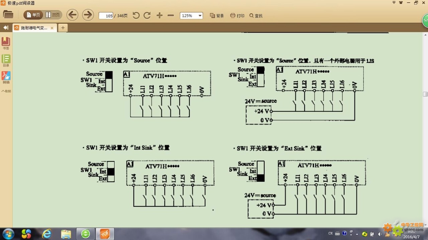Switch to double page view (双页)

(53, 15)
